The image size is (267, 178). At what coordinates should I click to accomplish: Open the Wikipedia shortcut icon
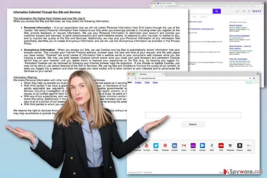point(230,145)
